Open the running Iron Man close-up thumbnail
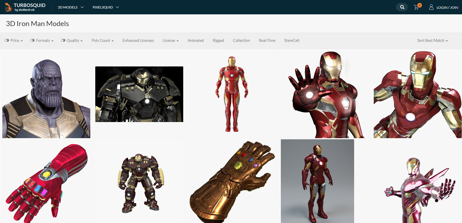This screenshot has height=223, width=462. click(x=417, y=94)
